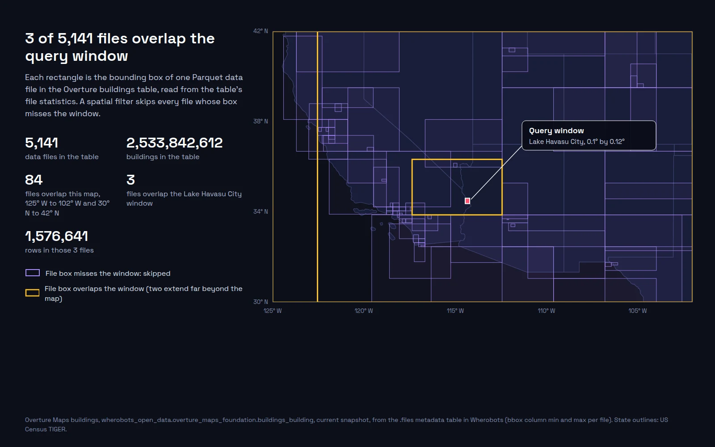Click the '5,141' data files value
The image size is (715, 447).
tap(42, 143)
